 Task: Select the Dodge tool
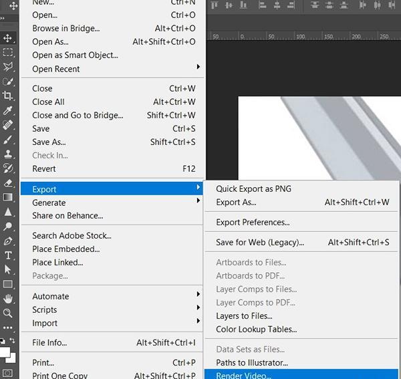(7, 227)
